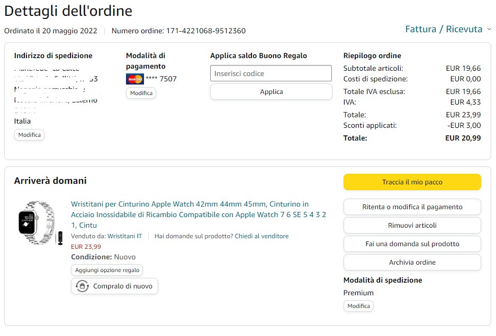The width and height of the screenshot is (496, 336).
Task: Click the Chiedi al venditore link
Action: 261,236
